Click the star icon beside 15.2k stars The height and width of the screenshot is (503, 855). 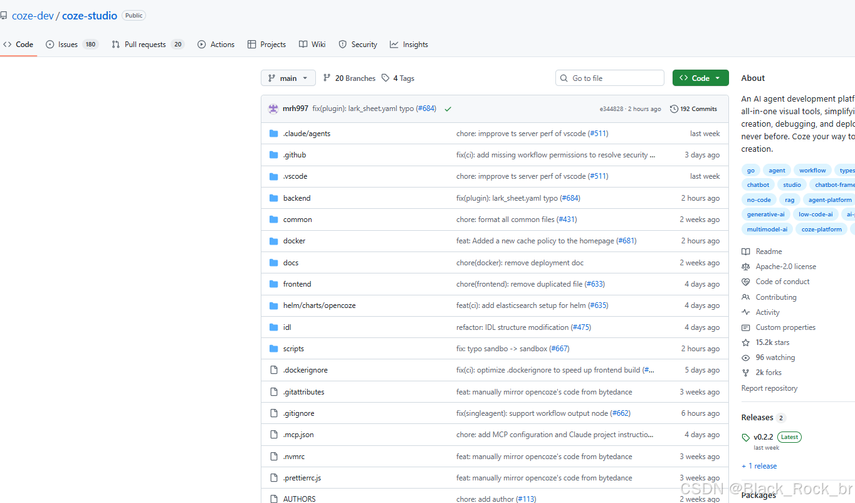pos(745,342)
